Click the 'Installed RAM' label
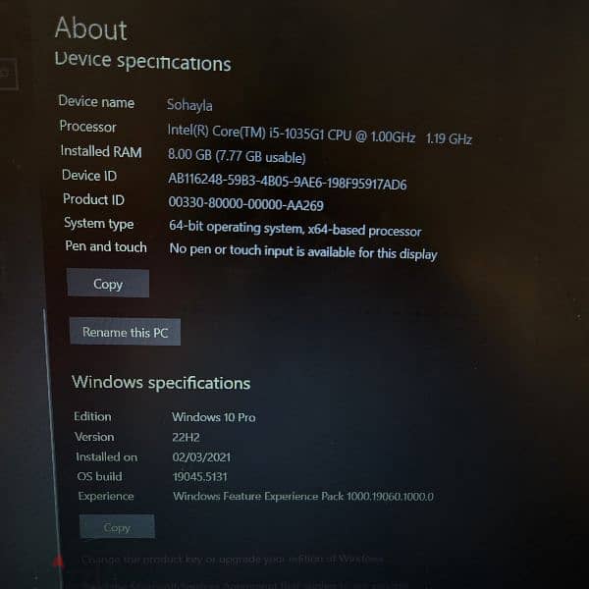The image size is (589, 589). pyautogui.click(x=101, y=151)
